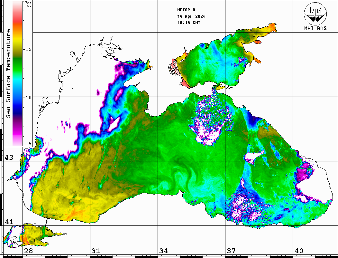Click longitude label "34"
Screen dimensions: 338x258
coord(164,251)
